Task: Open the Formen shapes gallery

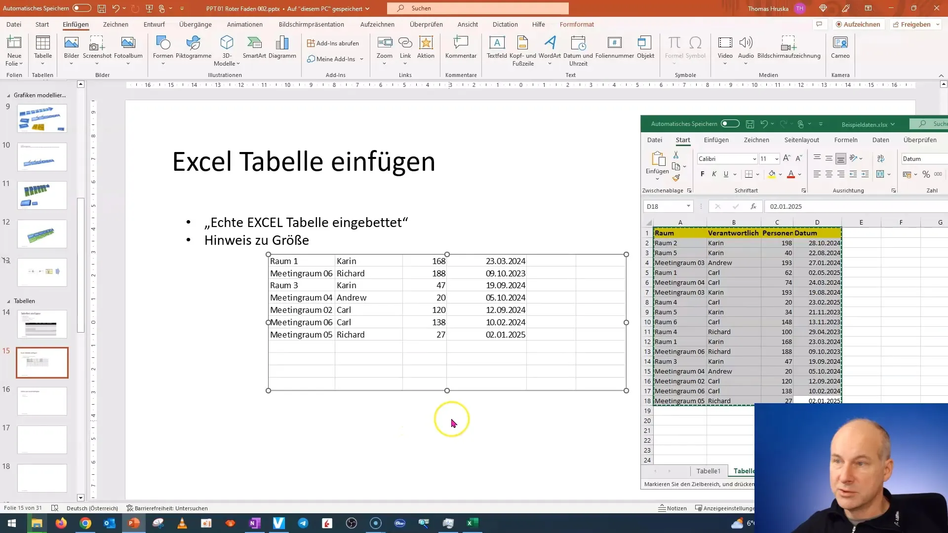Action: pos(163,51)
